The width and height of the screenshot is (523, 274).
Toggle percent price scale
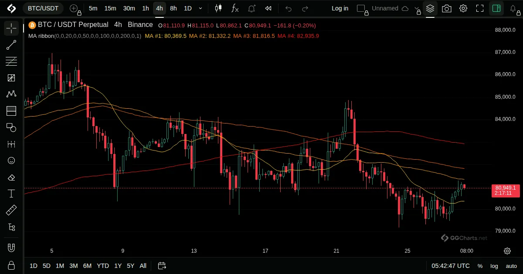[x=480, y=266]
